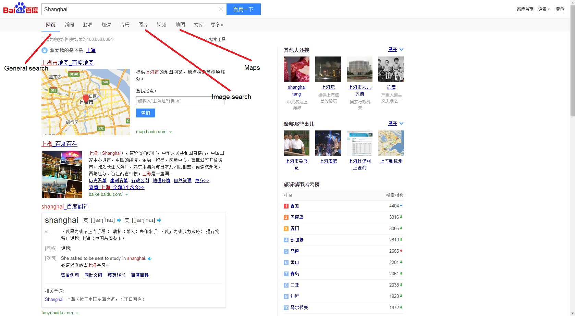Switch to the 网页 web tab
This screenshot has height=316, width=575.
[x=50, y=25]
